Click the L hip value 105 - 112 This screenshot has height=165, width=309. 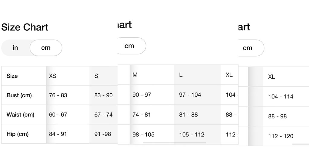coord(192,135)
